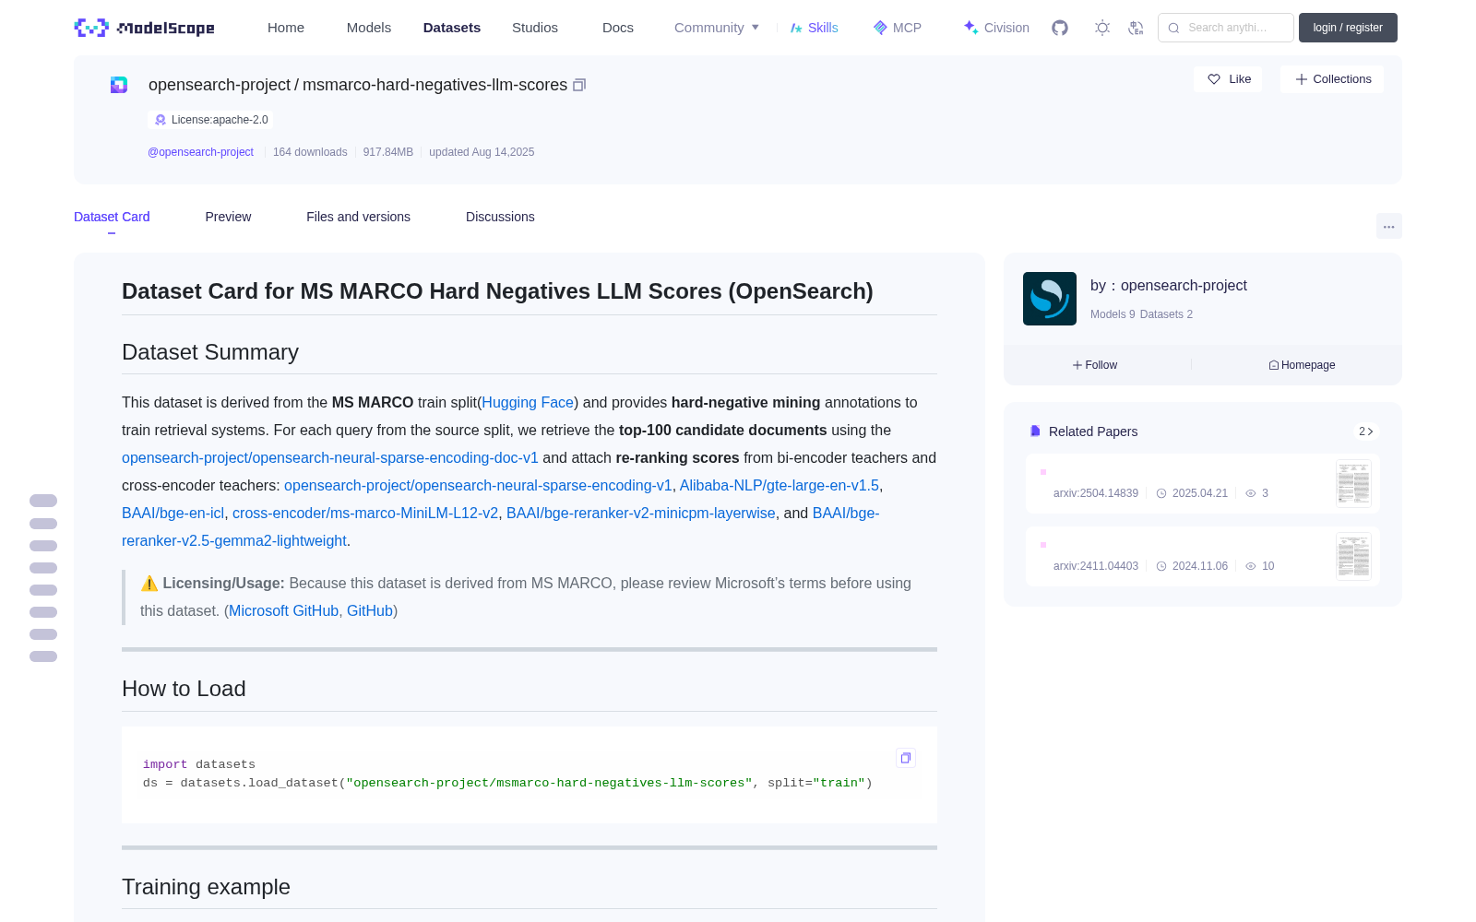The image size is (1476, 922).
Task: Open the Files and versions tab
Action: pos(358,217)
